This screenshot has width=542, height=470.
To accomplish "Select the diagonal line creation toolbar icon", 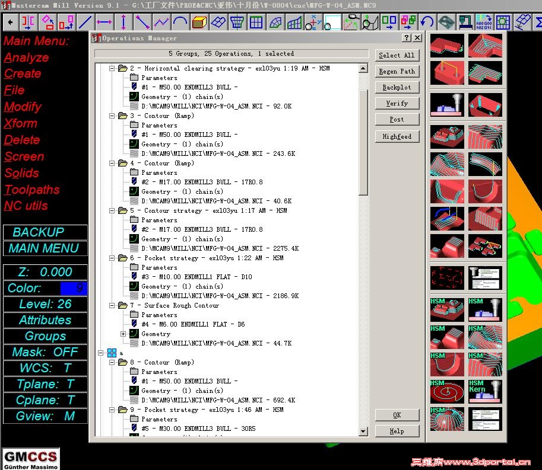I will (x=85, y=23).
